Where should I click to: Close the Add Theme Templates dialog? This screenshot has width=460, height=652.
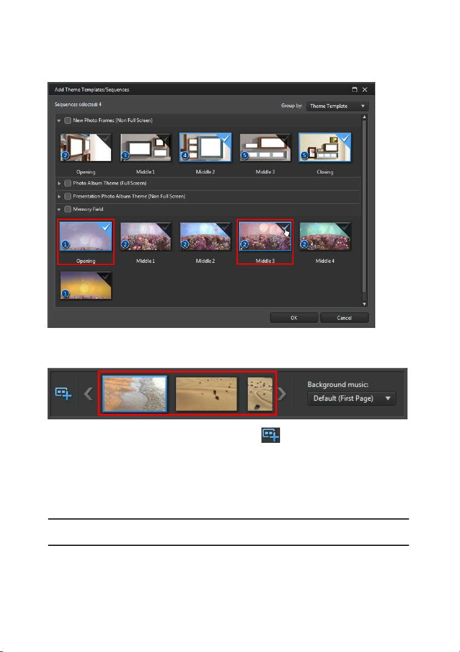click(x=364, y=89)
